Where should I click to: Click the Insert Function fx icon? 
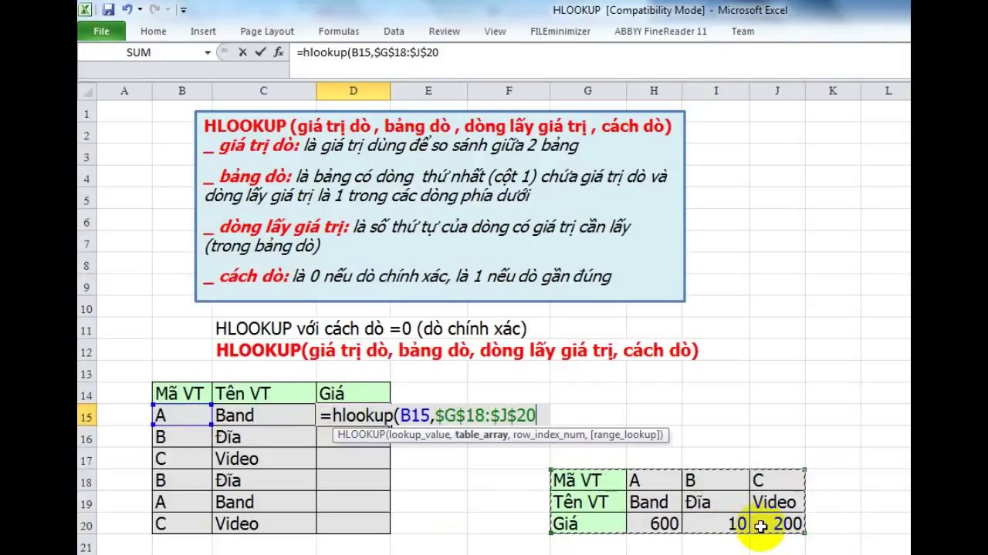pyautogui.click(x=279, y=52)
